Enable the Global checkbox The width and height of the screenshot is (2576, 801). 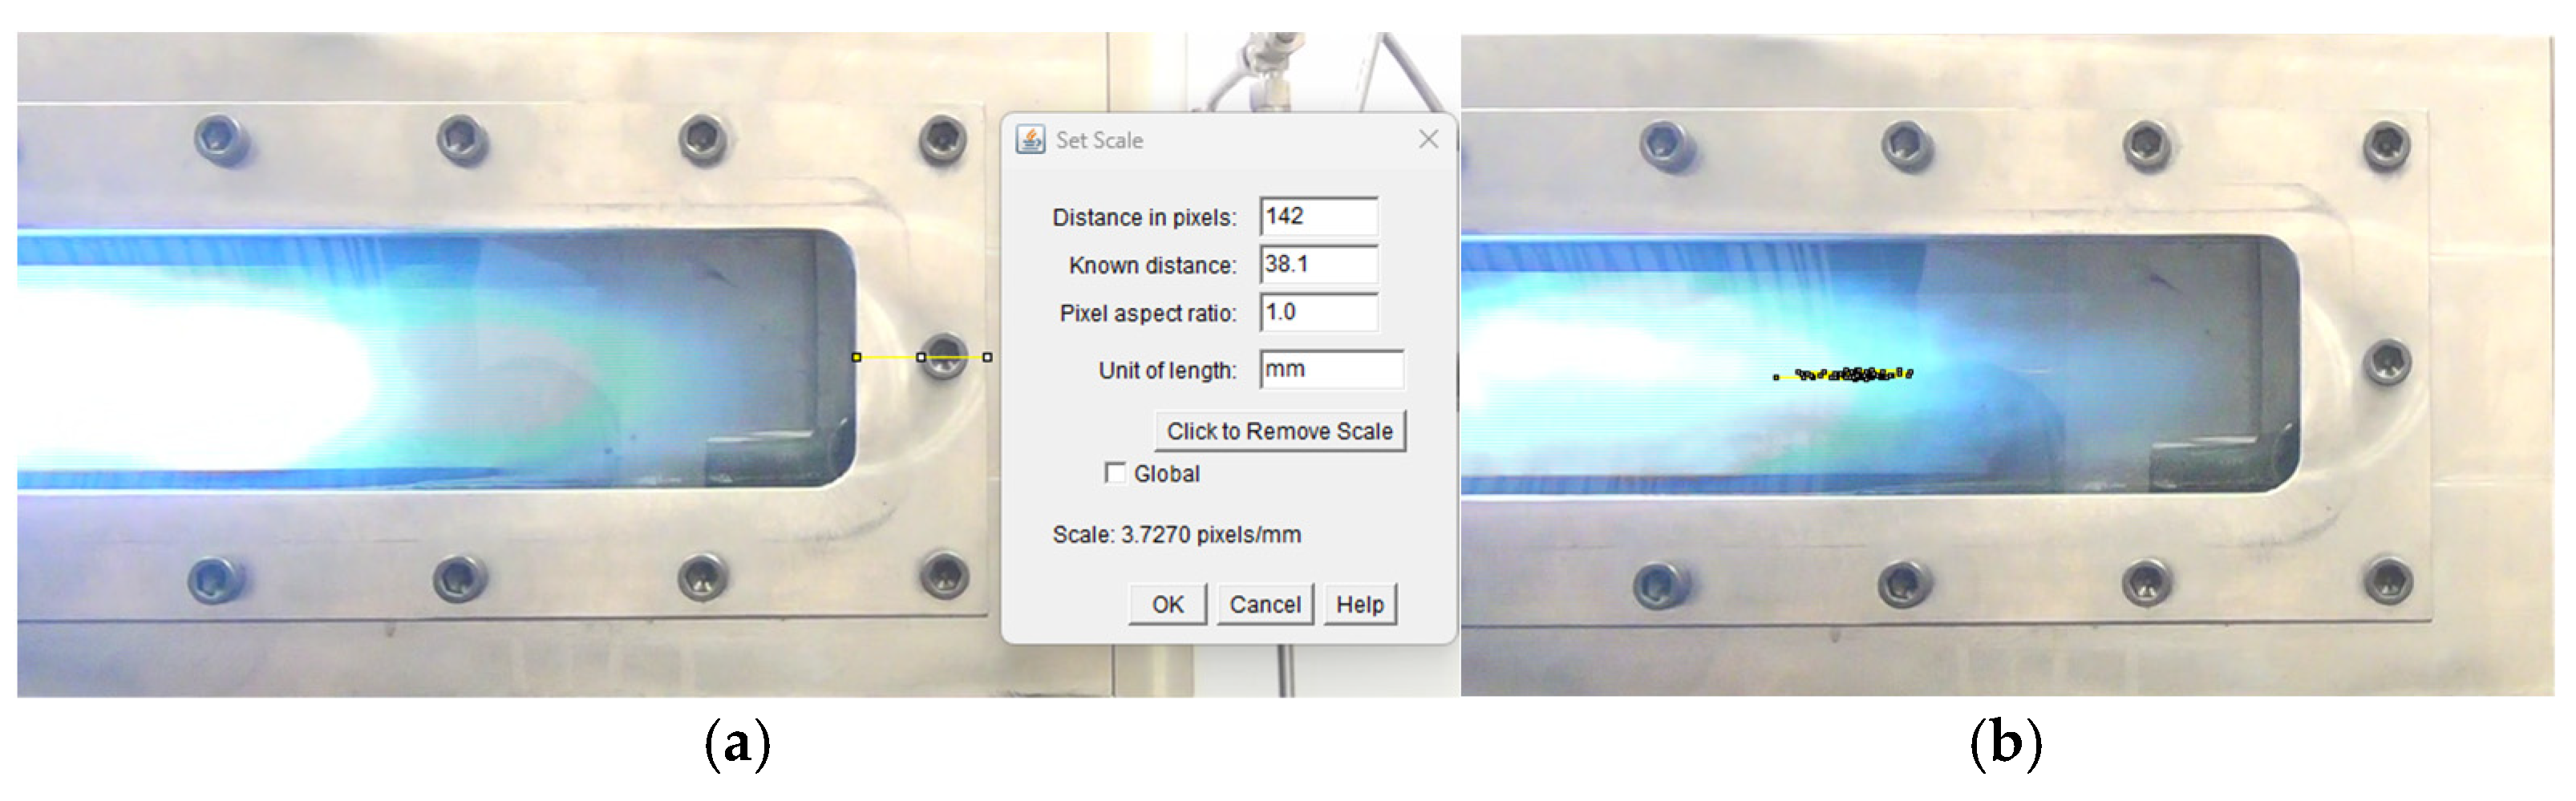tap(1115, 473)
